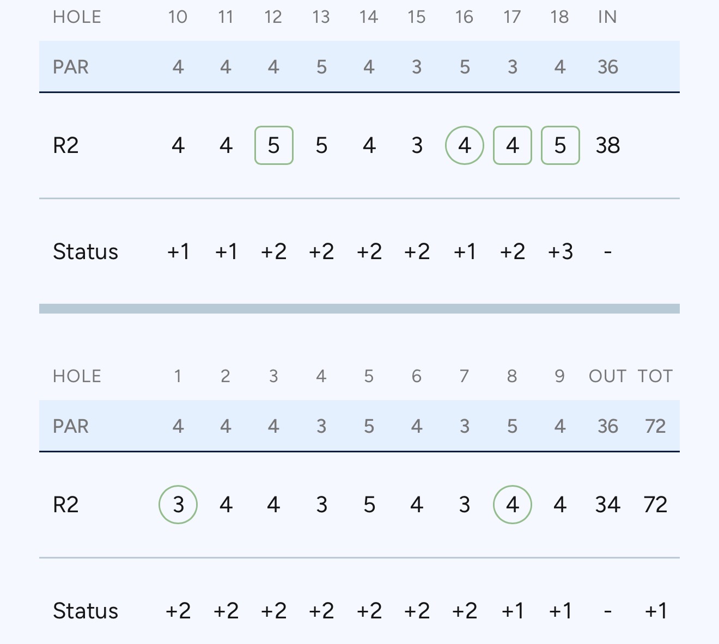Click the circled birdie score on hole 8
This screenshot has height=644, width=719.
click(x=512, y=505)
